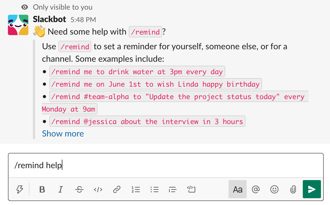The image size is (330, 205).
Task: Click the 5:48 PM message timestamp
Action: 83,20
